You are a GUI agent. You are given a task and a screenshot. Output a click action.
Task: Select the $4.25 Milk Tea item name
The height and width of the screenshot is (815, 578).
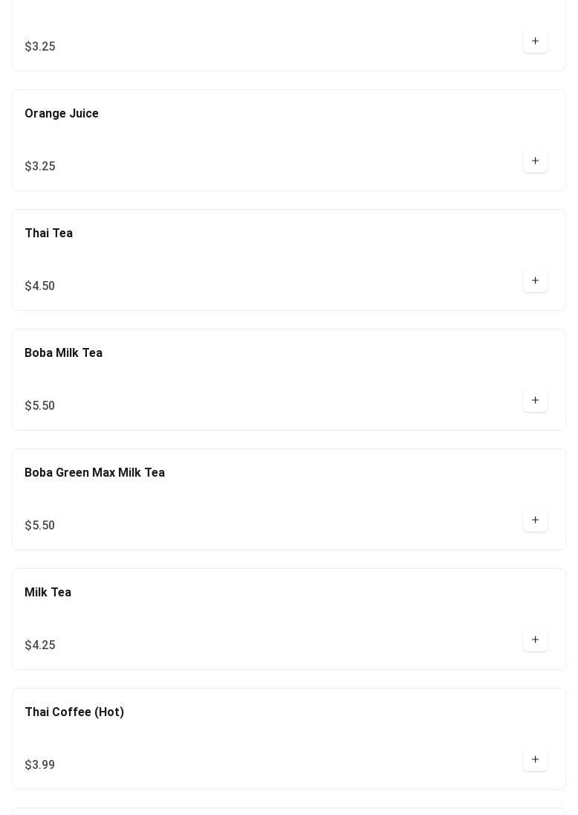tap(48, 593)
